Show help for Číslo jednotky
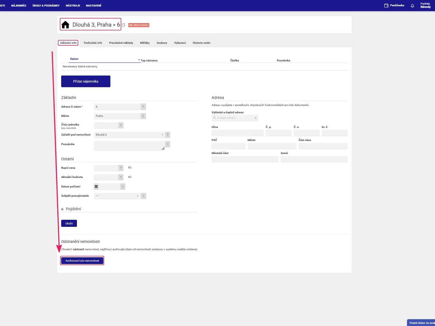Image resolution: width=435 pixels, height=326 pixels. coord(121,125)
